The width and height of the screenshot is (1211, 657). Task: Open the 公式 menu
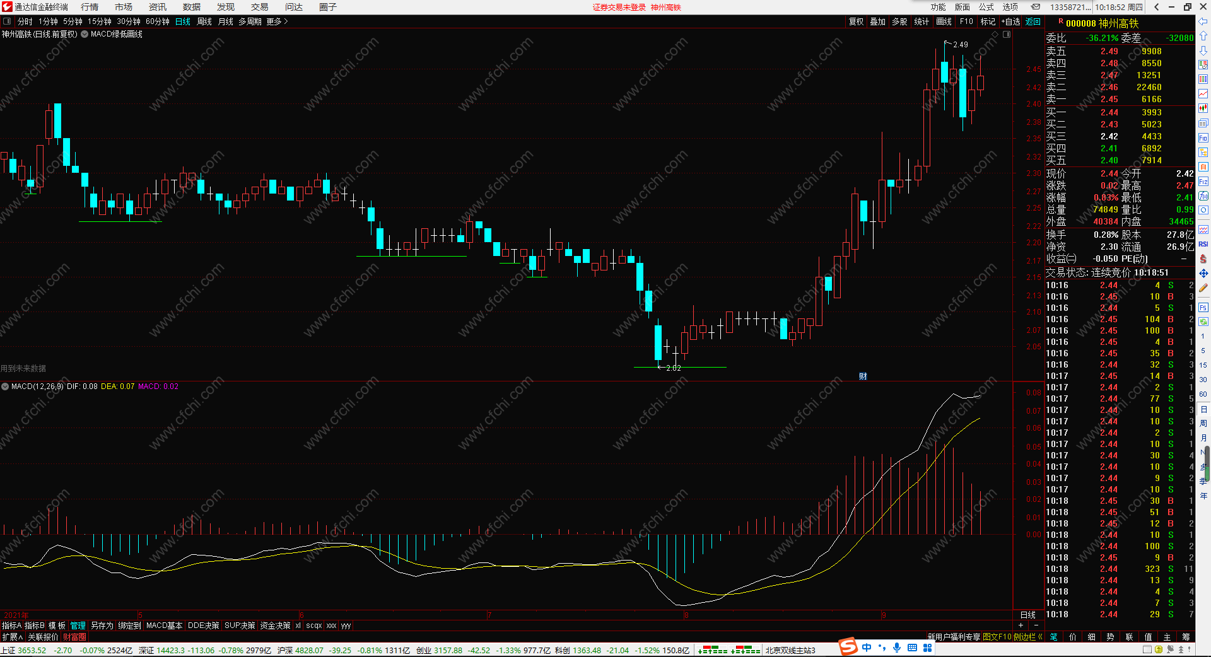(x=986, y=7)
